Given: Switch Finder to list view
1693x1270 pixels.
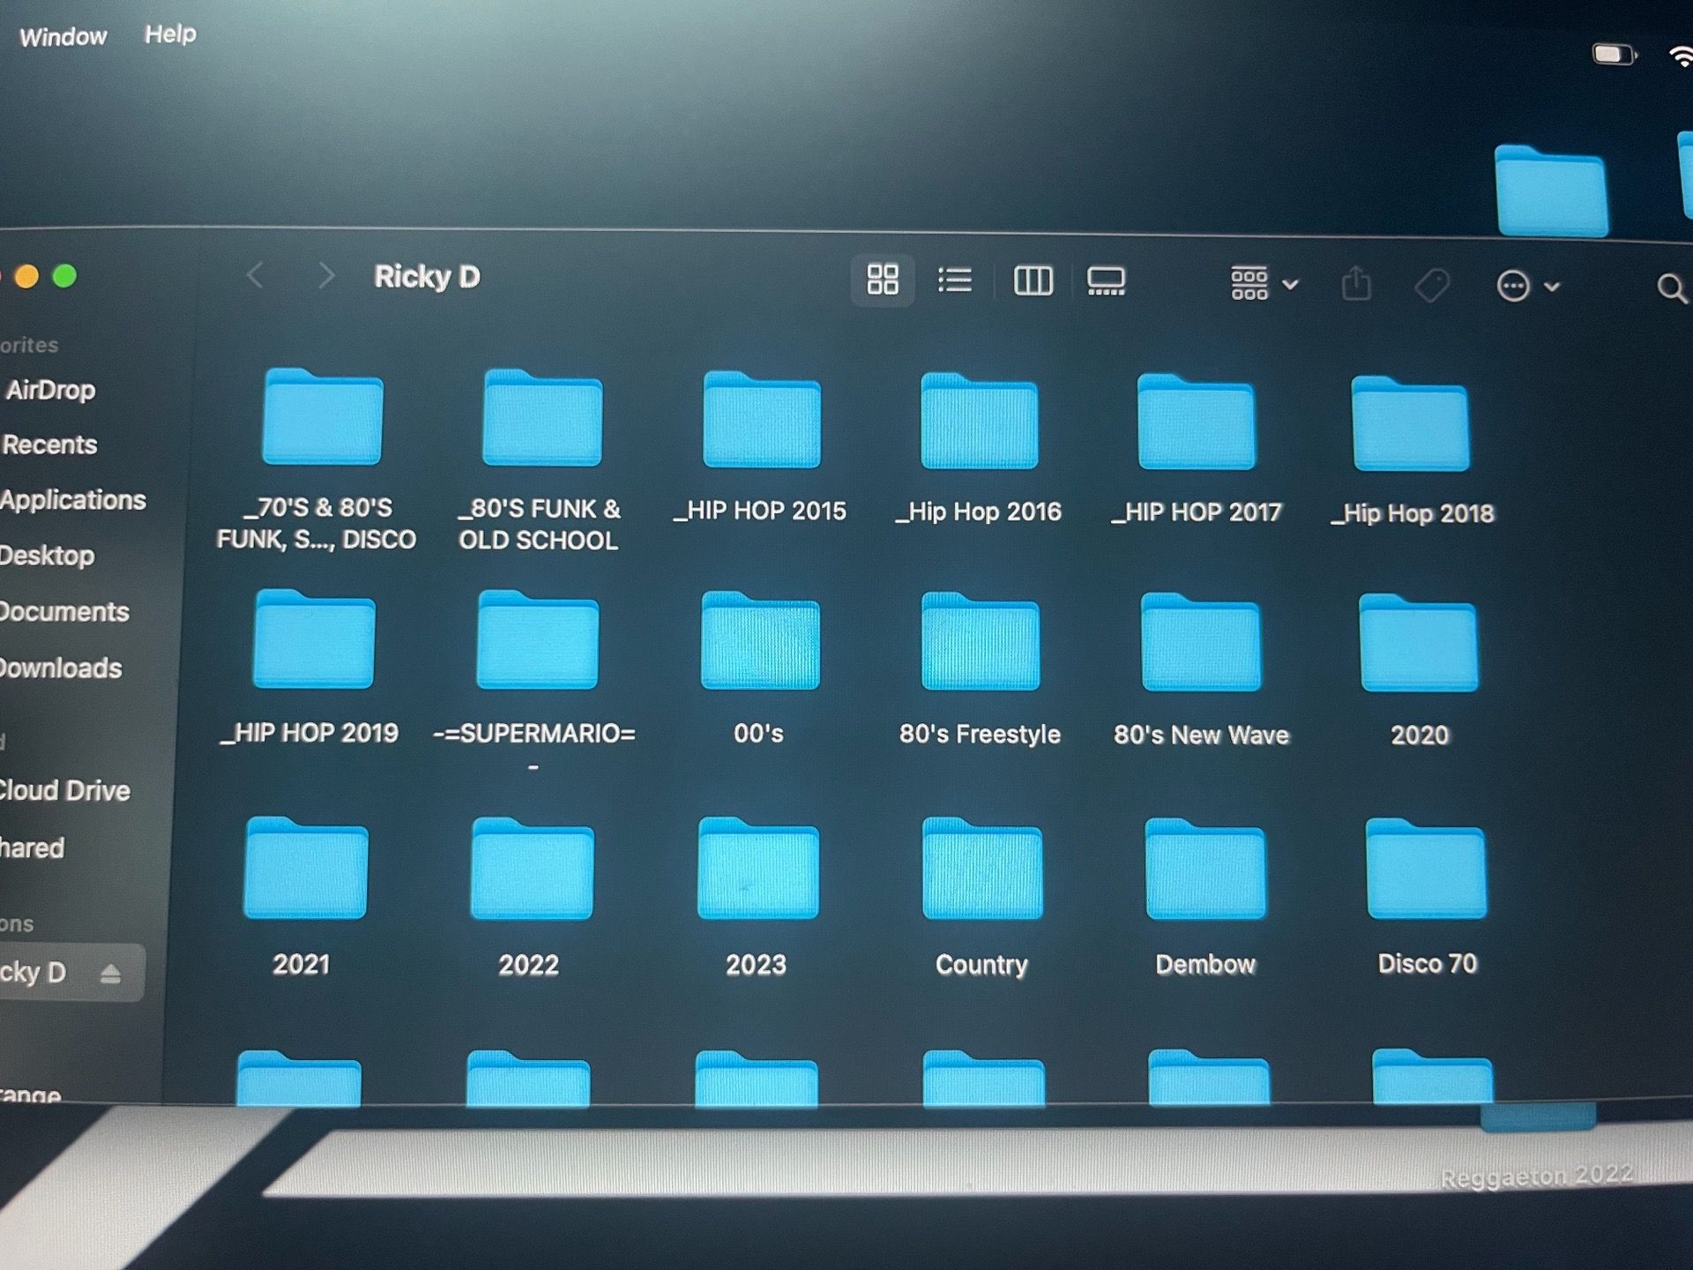Looking at the screenshot, I should click(x=954, y=280).
